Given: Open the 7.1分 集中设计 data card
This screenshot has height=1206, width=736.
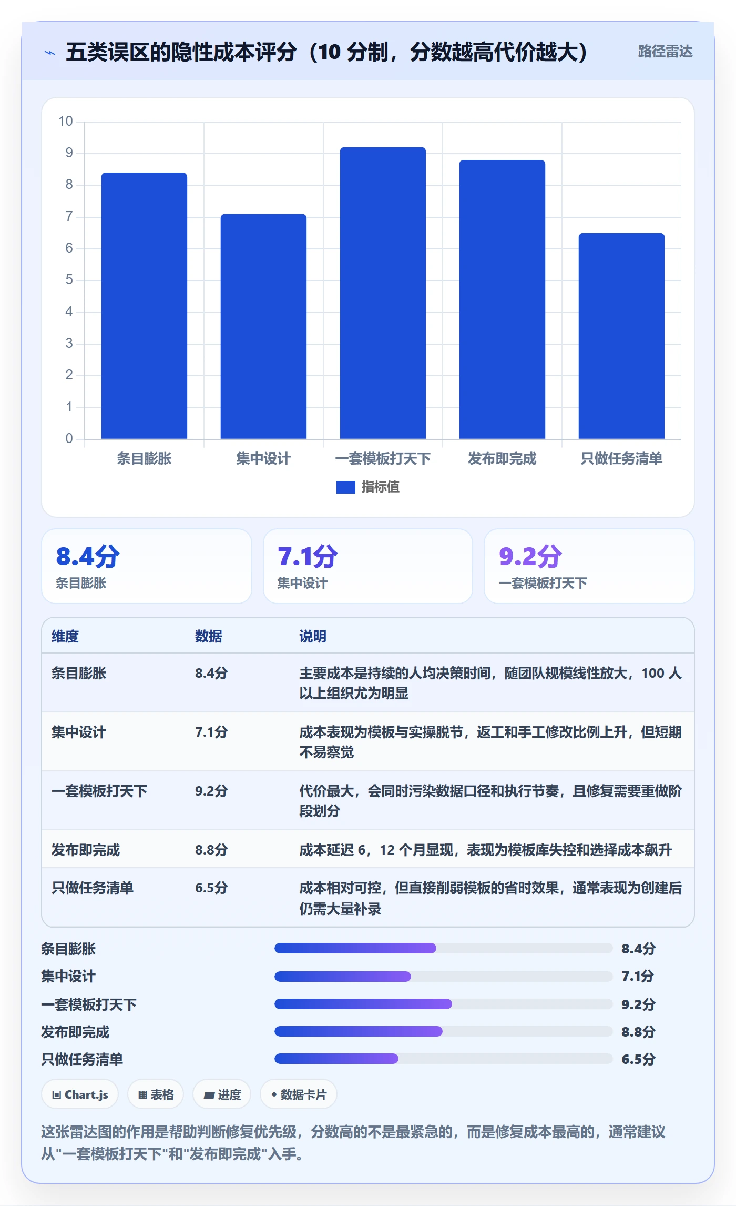Looking at the screenshot, I should [x=368, y=566].
